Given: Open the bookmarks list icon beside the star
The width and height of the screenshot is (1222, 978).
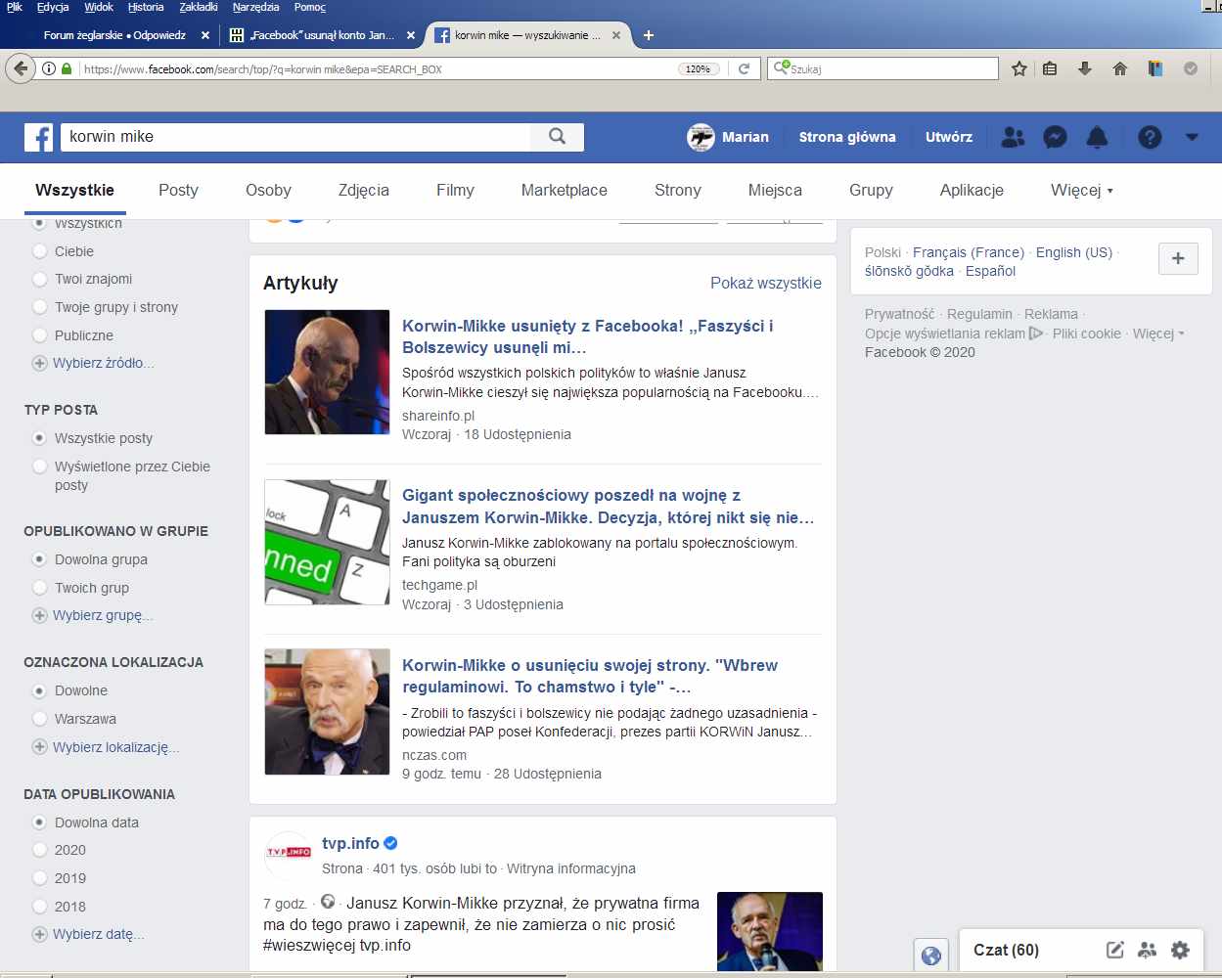Looking at the screenshot, I should tap(1050, 68).
